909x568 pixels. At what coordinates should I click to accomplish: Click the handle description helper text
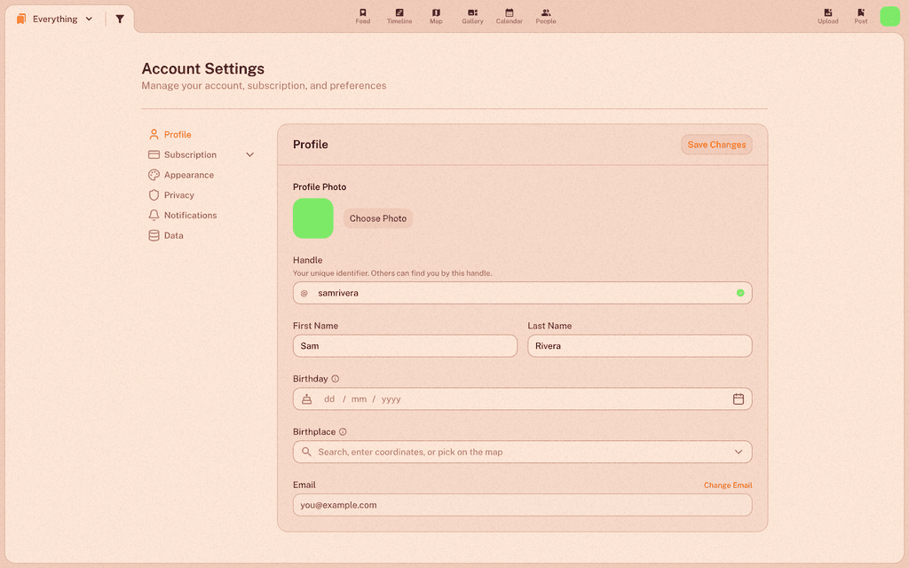[392, 273]
